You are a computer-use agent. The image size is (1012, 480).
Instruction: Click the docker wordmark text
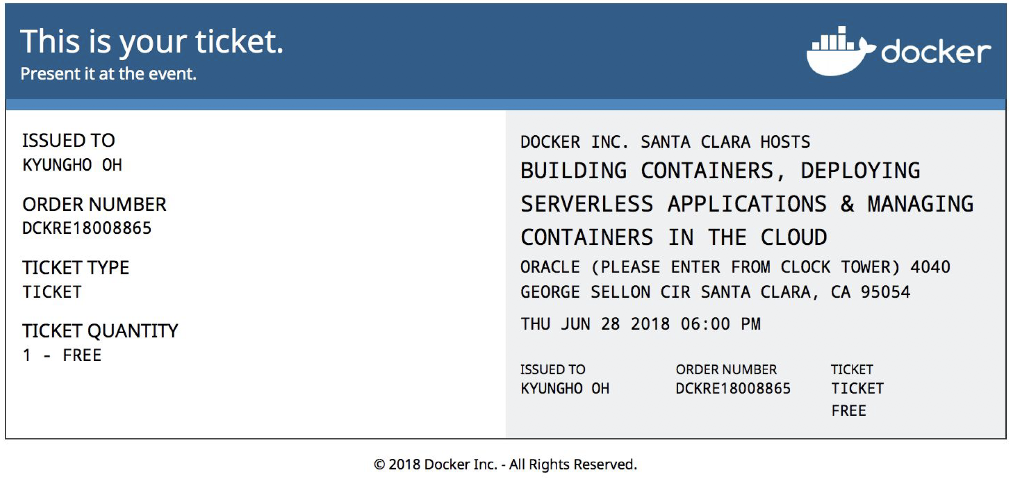(935, 52)
